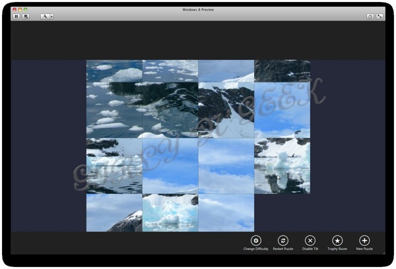396x269 pixels.
Task: Click the Restart Puzzle label
Action: pos(283,249)
